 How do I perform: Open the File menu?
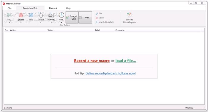pyautogui.click(x=9, y=8)
